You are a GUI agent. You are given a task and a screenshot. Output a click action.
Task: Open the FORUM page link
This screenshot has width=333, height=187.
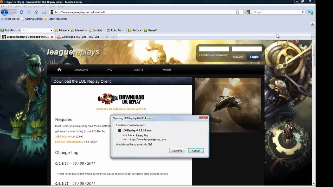pos(167,70)
